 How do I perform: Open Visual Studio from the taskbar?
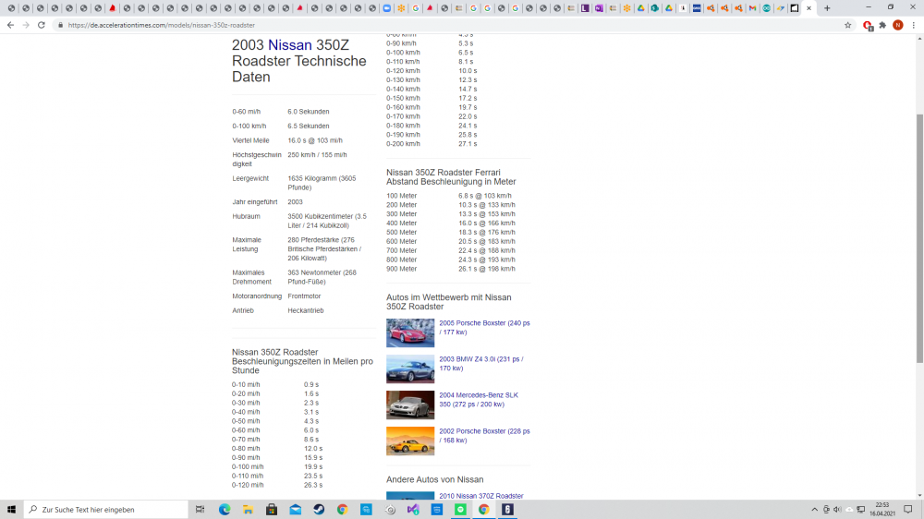pos(413,510)
